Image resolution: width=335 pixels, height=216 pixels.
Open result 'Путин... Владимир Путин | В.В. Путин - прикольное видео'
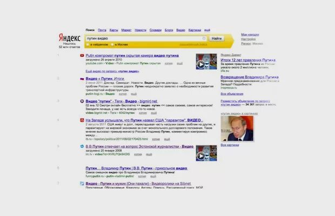click(x=137, y=168)
